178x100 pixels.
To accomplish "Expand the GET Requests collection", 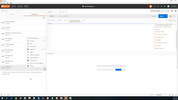I will tap(1, 39).
